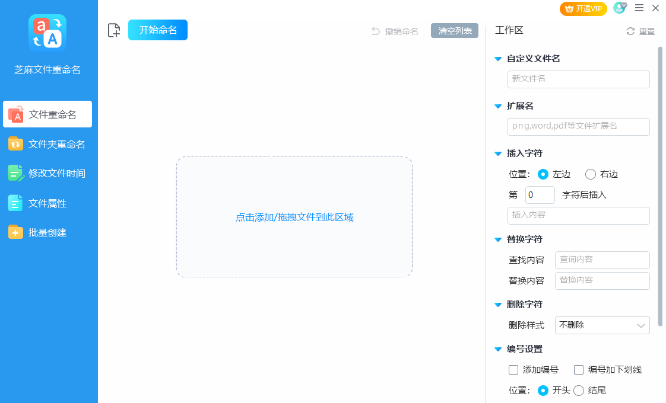666x403 pixels.
Task: Enable the 添加编号 checkbox
Action: pyautogui.click(x=514, y=370)
